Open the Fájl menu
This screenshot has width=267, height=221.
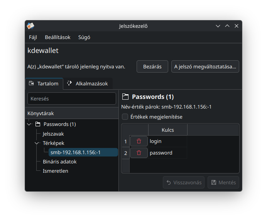point(33,37)
